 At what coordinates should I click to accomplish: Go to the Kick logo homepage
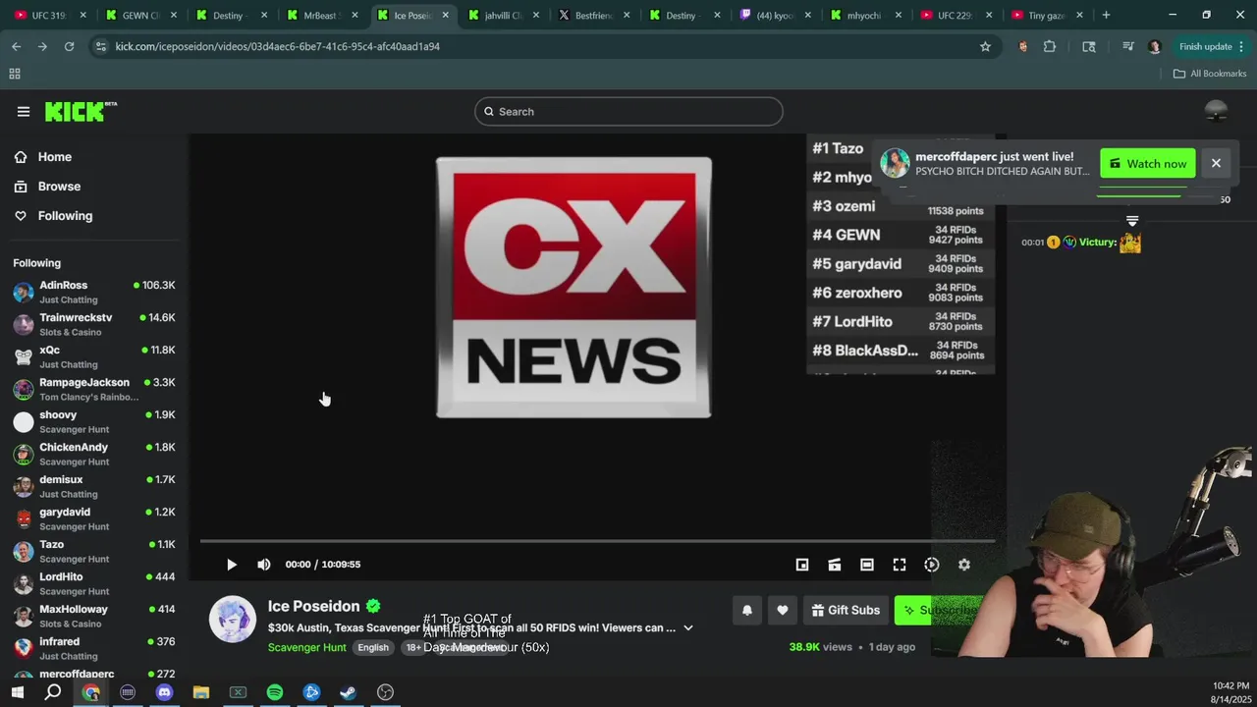click(x=81, y=111)
